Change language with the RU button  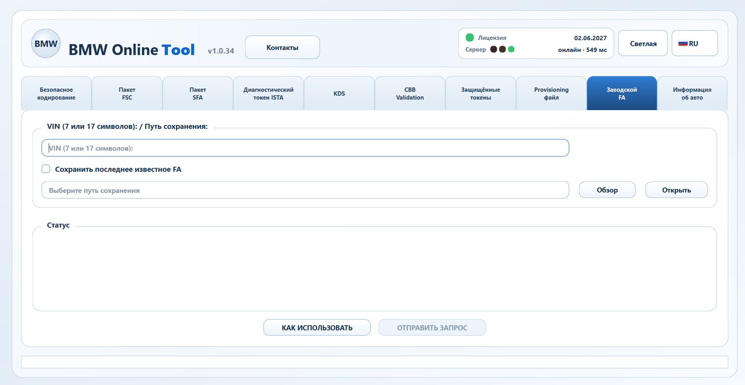coord(695,43)
